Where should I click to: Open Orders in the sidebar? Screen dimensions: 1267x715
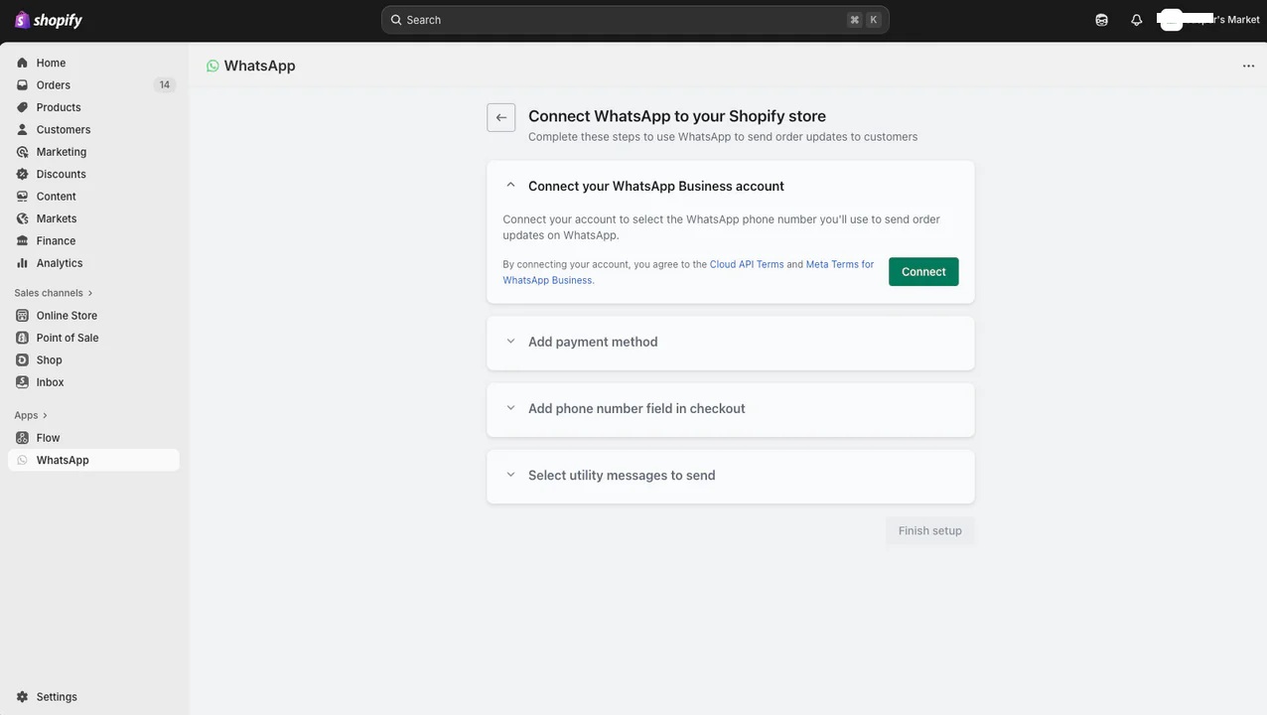tap(93, 85)
